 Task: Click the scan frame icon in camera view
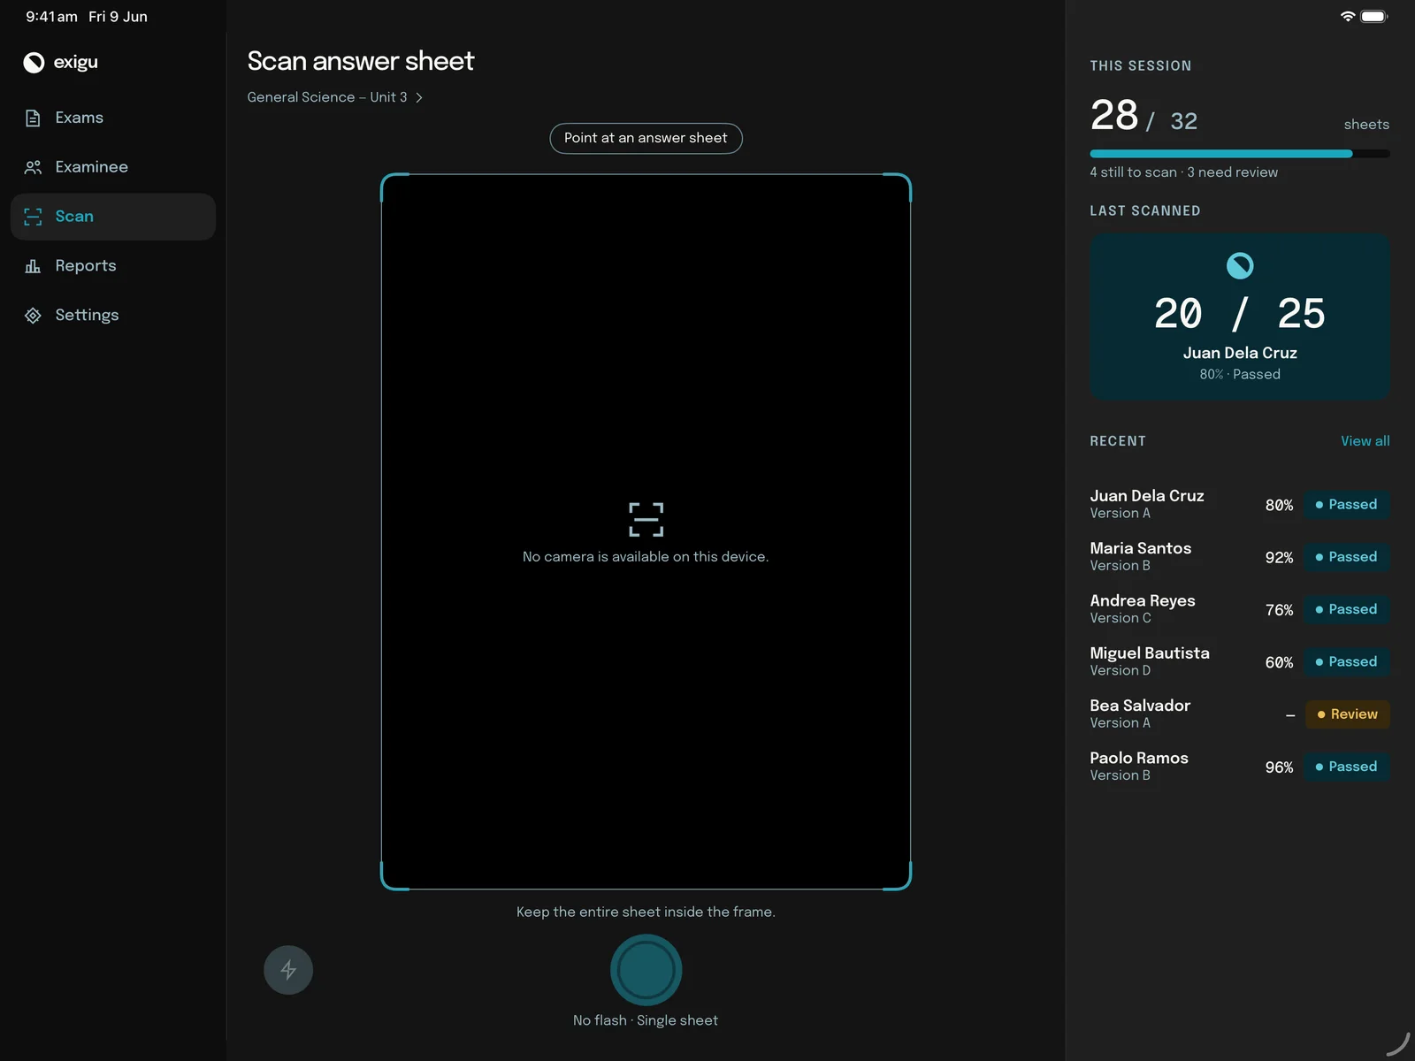click(646, 520)
